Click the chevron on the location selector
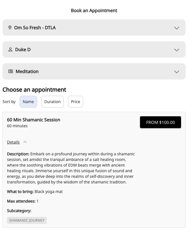 tap(177, 28)
